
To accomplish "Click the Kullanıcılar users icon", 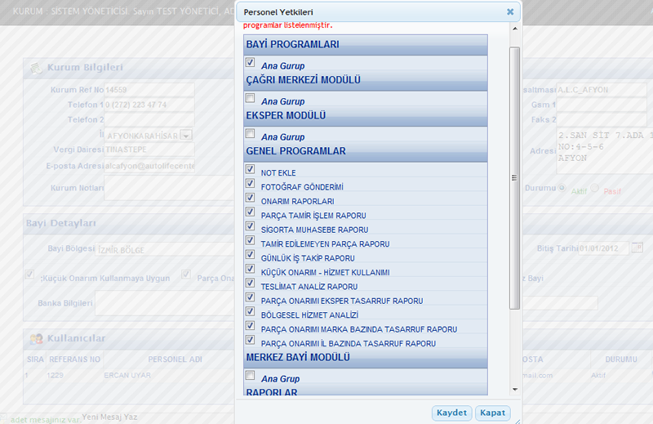I will point(36,338).
